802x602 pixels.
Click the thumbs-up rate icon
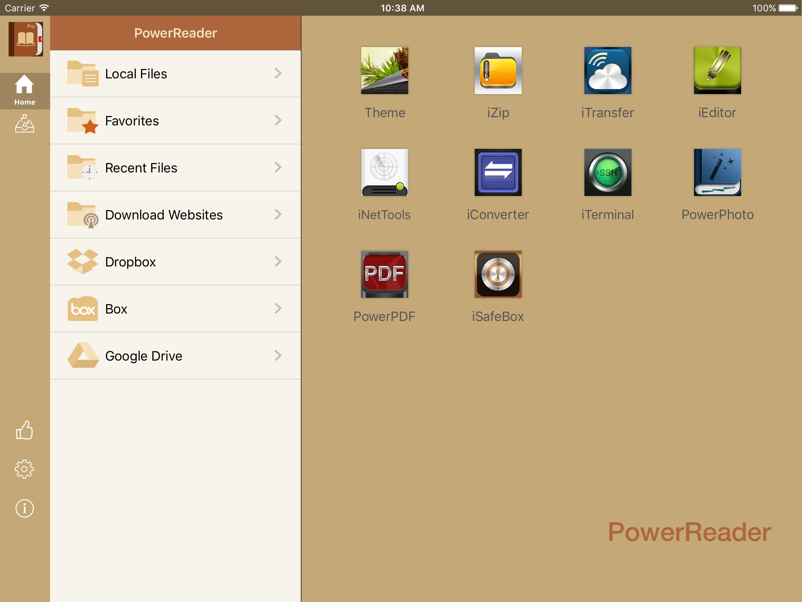[25, 430]
